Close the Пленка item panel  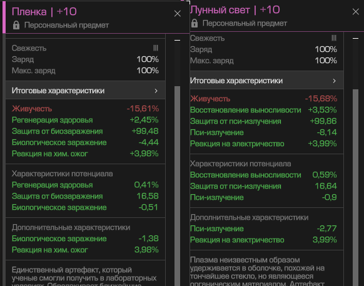(178, 14)
